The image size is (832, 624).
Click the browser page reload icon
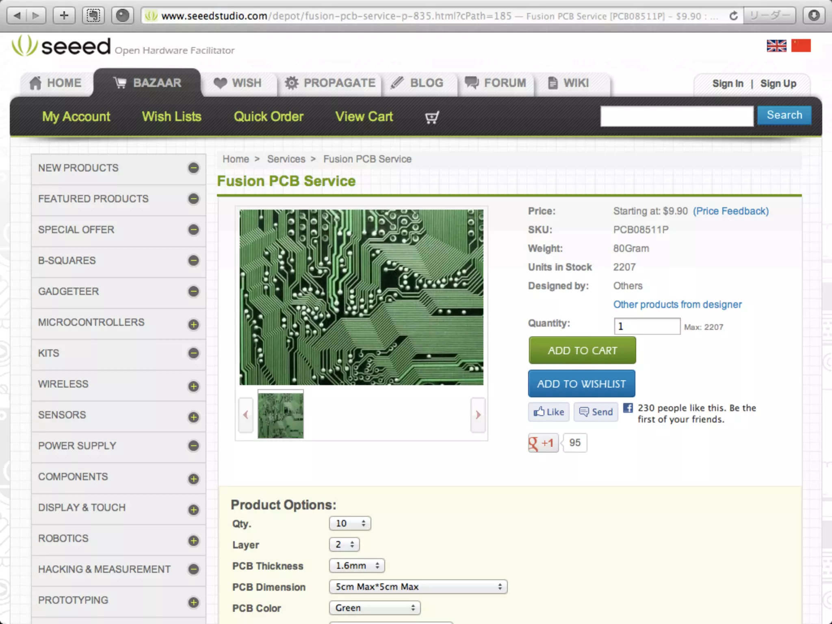(733, 16)
